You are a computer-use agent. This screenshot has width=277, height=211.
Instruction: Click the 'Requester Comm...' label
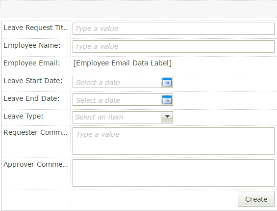pos(35,132)
